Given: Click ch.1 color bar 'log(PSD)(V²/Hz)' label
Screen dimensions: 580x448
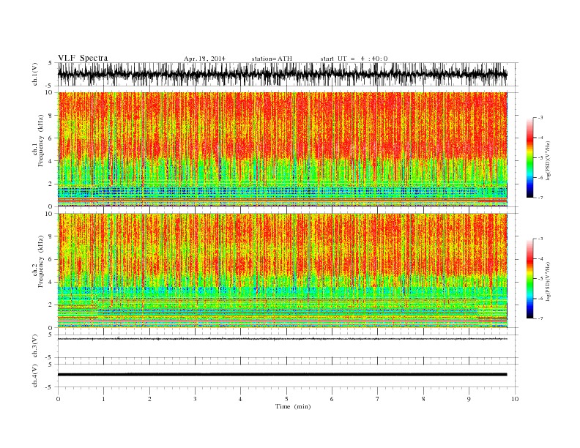Looking at the screenshot, I should (548, 160).
